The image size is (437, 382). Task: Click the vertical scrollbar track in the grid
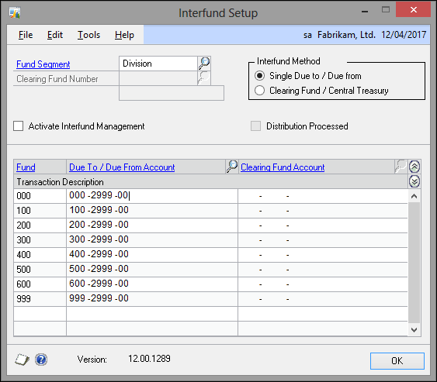click(414, 263)
